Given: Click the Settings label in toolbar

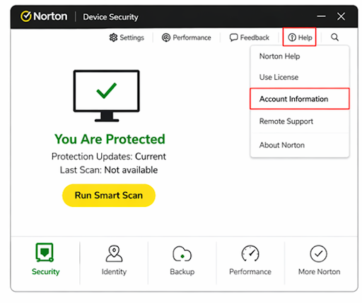Looking at the screenshot, I should coord(132,37).
